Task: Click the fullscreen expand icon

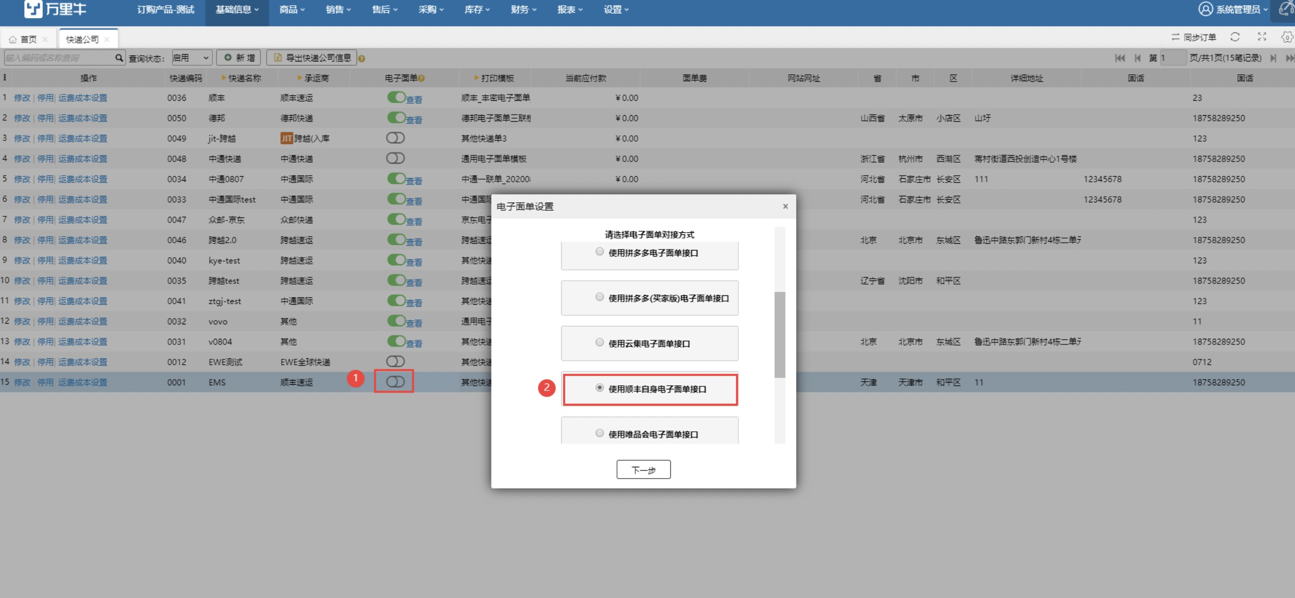Action: pos(1262,37)
